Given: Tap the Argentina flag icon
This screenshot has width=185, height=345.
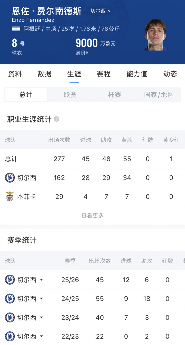Looking at the screenshot, I should (16, 29).
